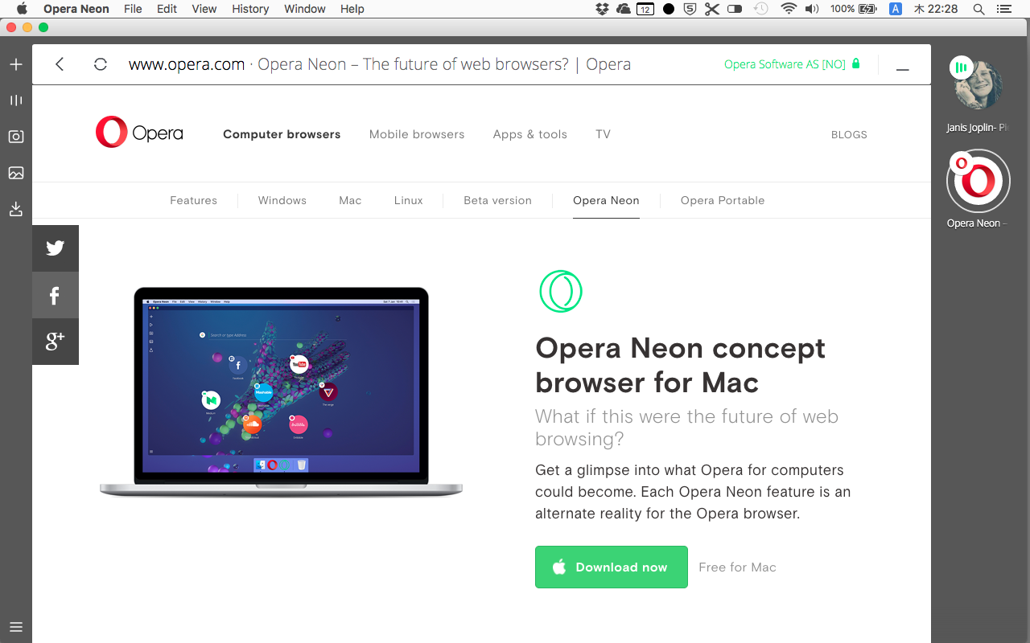Screen dimensions: 1030x643
Task: Open the Windows subpage
Action: click(x=282, y=200)
